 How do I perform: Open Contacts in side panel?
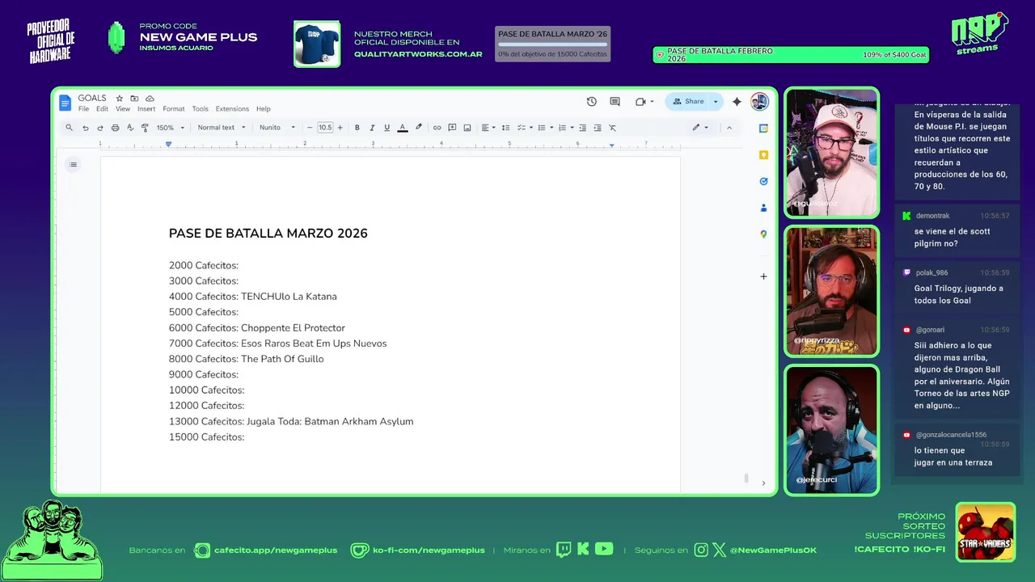[763, 208]
